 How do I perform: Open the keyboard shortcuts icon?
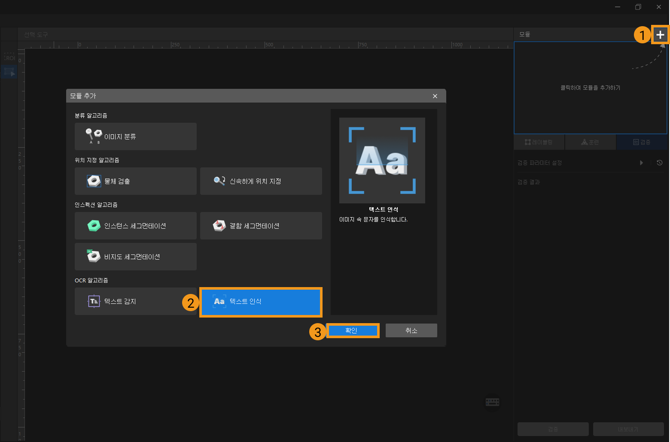[x=492, y=402]
